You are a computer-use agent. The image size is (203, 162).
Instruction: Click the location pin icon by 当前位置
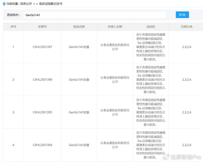click(4, 4)
